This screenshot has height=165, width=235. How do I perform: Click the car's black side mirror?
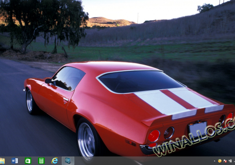[49, 81]
